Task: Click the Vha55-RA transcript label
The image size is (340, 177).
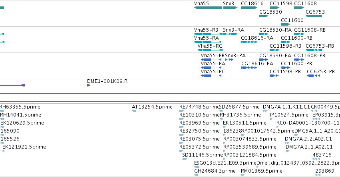Action: click(207, 38)
